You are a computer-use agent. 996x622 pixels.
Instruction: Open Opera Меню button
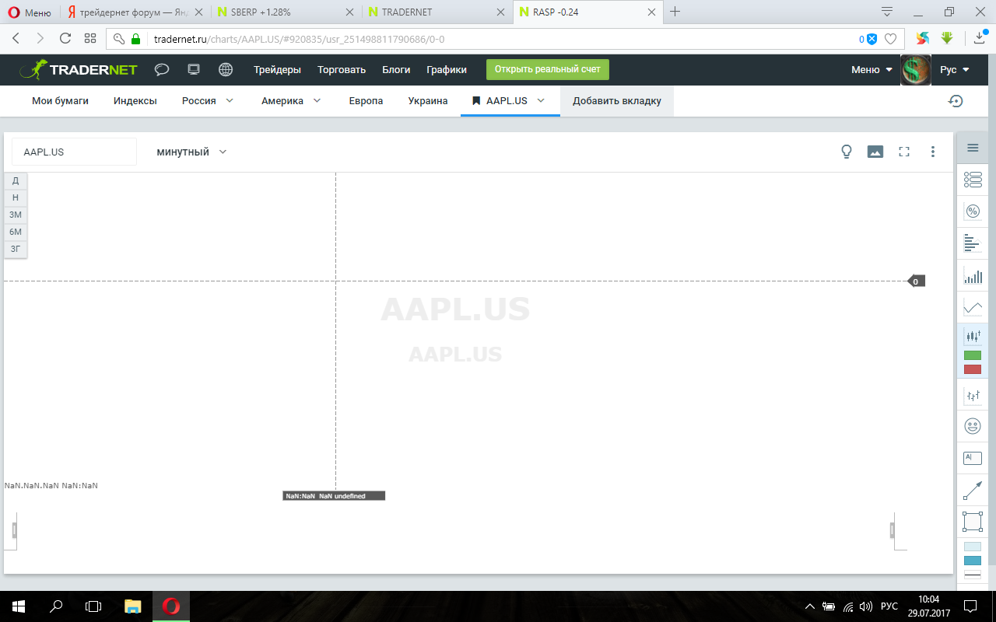[30, 12]
